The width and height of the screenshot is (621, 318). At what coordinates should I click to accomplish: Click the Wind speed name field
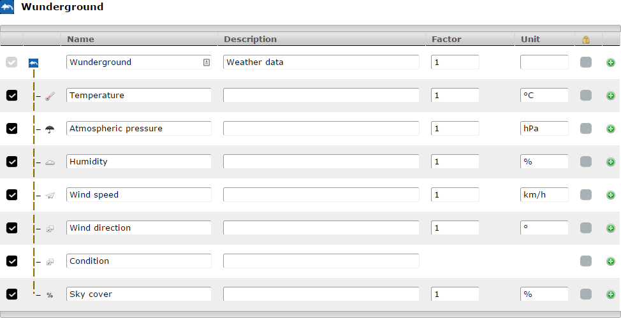tap(138, 195)
